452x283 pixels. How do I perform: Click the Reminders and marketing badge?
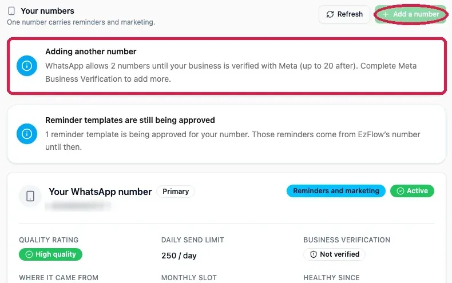(x=336, y=191)
